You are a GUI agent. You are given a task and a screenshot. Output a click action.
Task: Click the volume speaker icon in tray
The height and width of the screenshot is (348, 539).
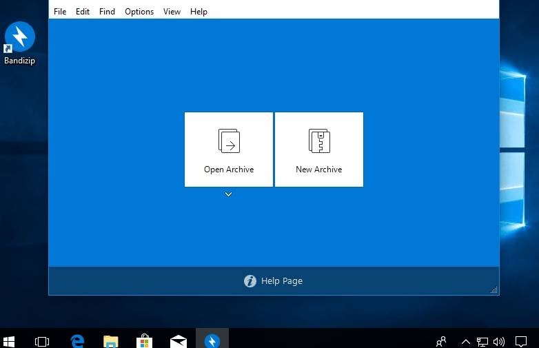[x=499, y=341]
